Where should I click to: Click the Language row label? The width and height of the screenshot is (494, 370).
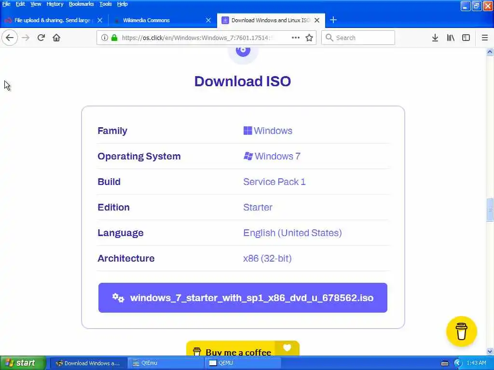(x=120, y=233)
